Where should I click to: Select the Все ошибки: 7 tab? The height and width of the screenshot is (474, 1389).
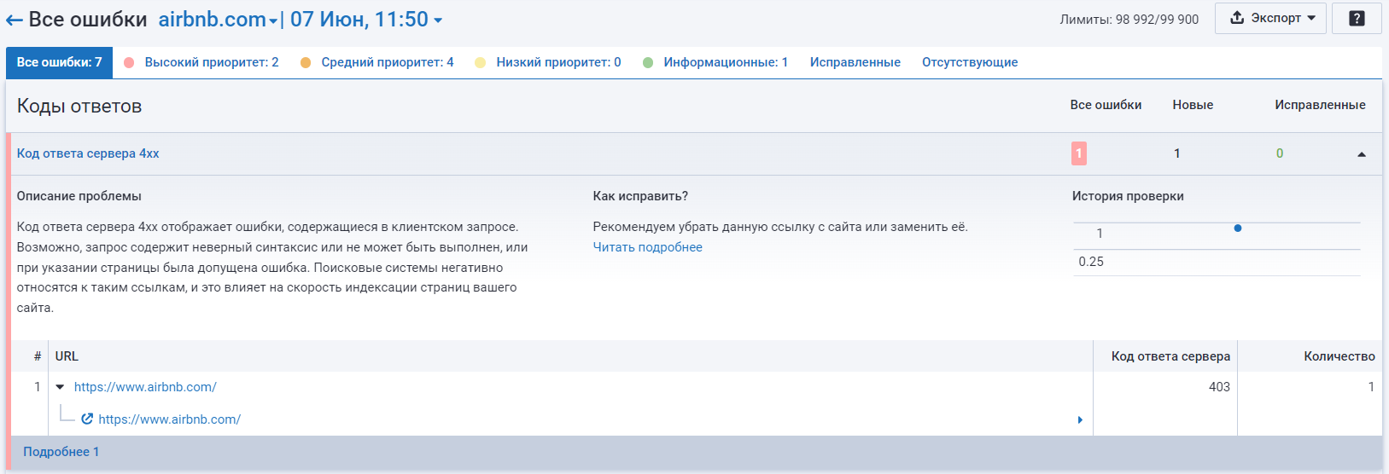(x=59, y=62)
